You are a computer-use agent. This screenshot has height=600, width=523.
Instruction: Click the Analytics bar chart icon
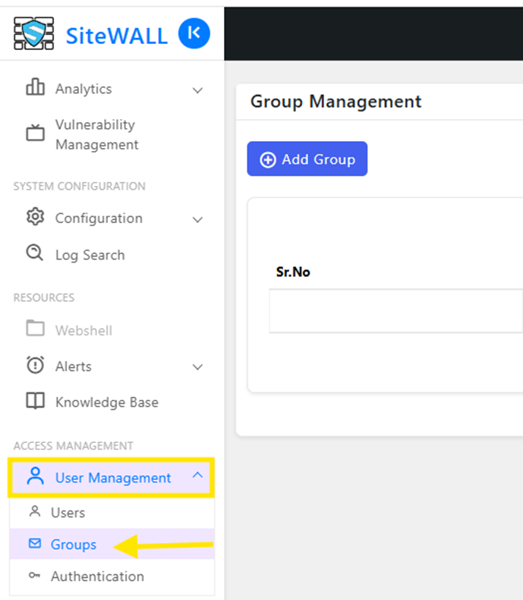tap(35, 87)
